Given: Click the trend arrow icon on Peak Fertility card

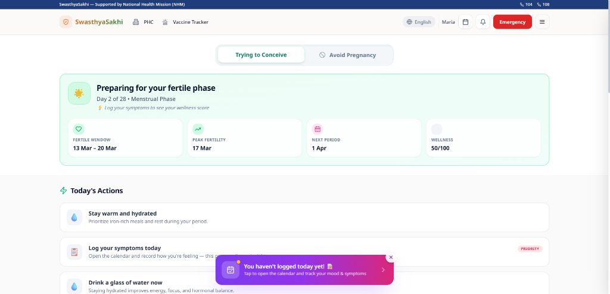Looking at the screenshot, I should point(198,129).
